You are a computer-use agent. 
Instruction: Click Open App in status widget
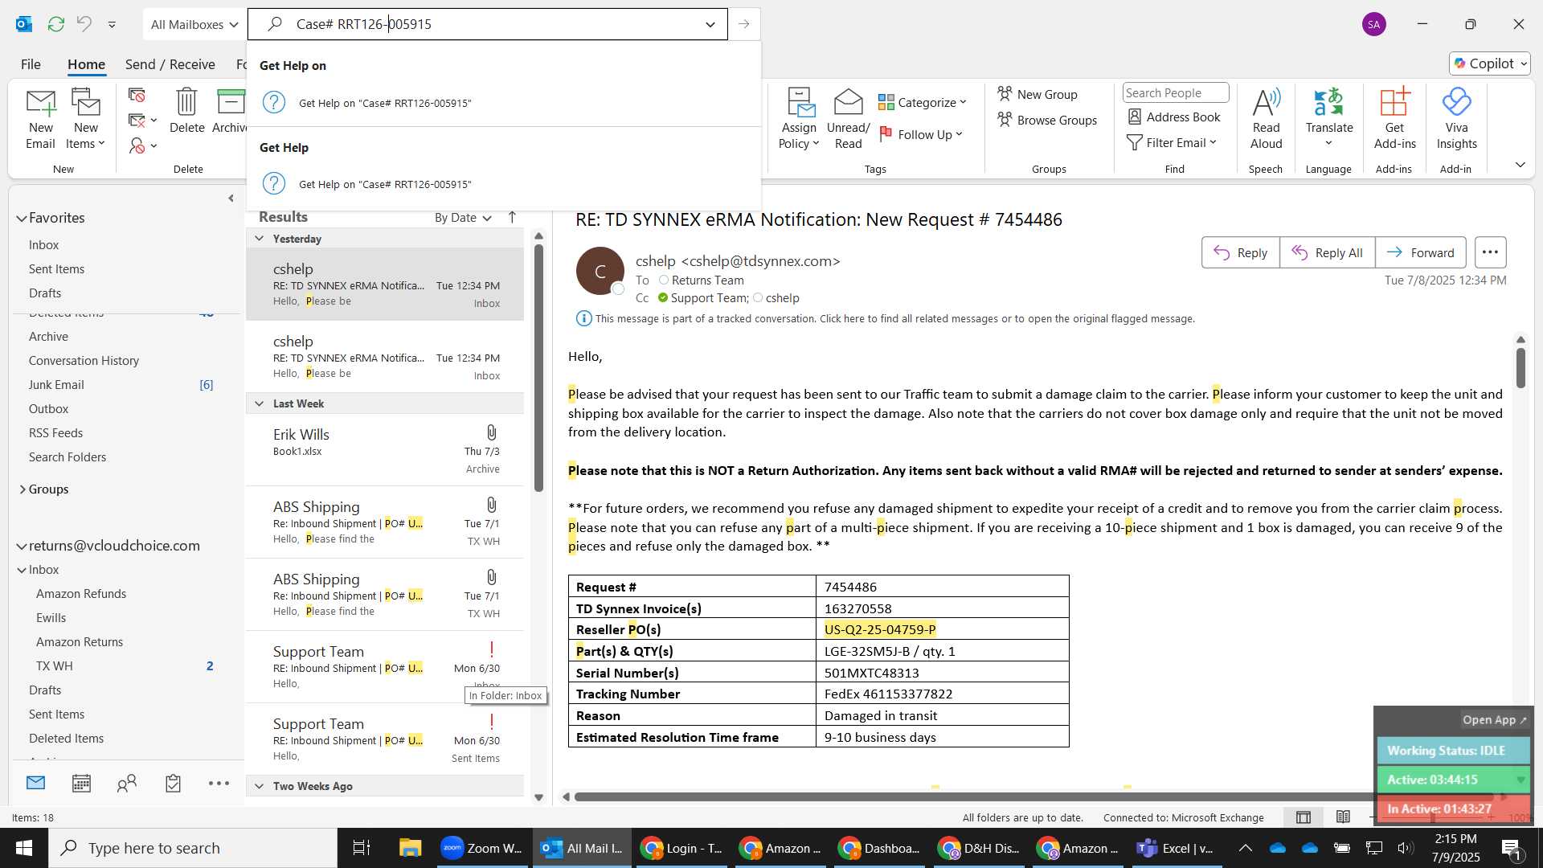pos(1493,720)
